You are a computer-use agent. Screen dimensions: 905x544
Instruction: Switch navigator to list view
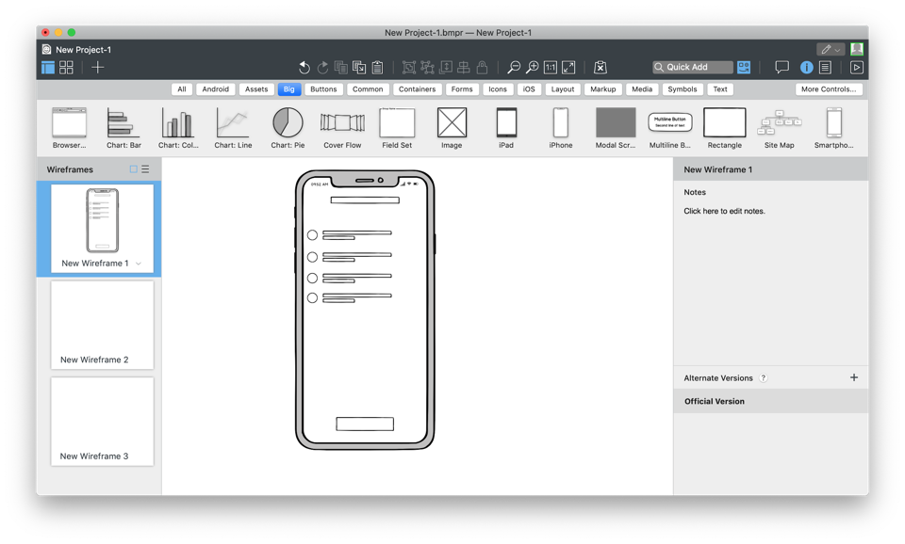[x=145, y=169]
